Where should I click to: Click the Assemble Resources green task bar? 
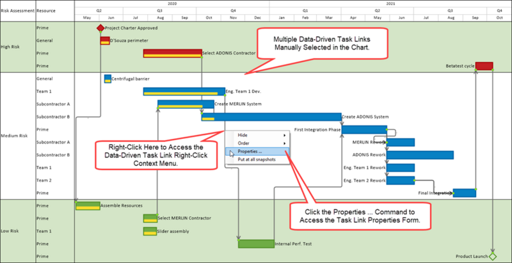(88, 206)
